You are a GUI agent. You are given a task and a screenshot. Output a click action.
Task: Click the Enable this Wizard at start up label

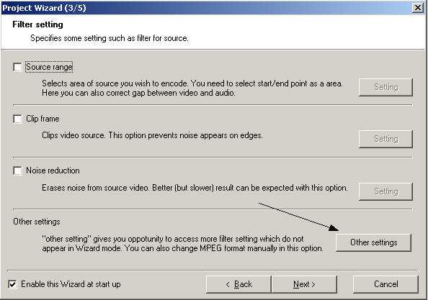(x=71, y=284)
